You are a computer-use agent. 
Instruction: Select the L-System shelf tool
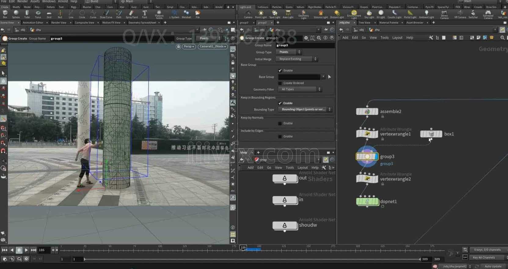[174, 14]
